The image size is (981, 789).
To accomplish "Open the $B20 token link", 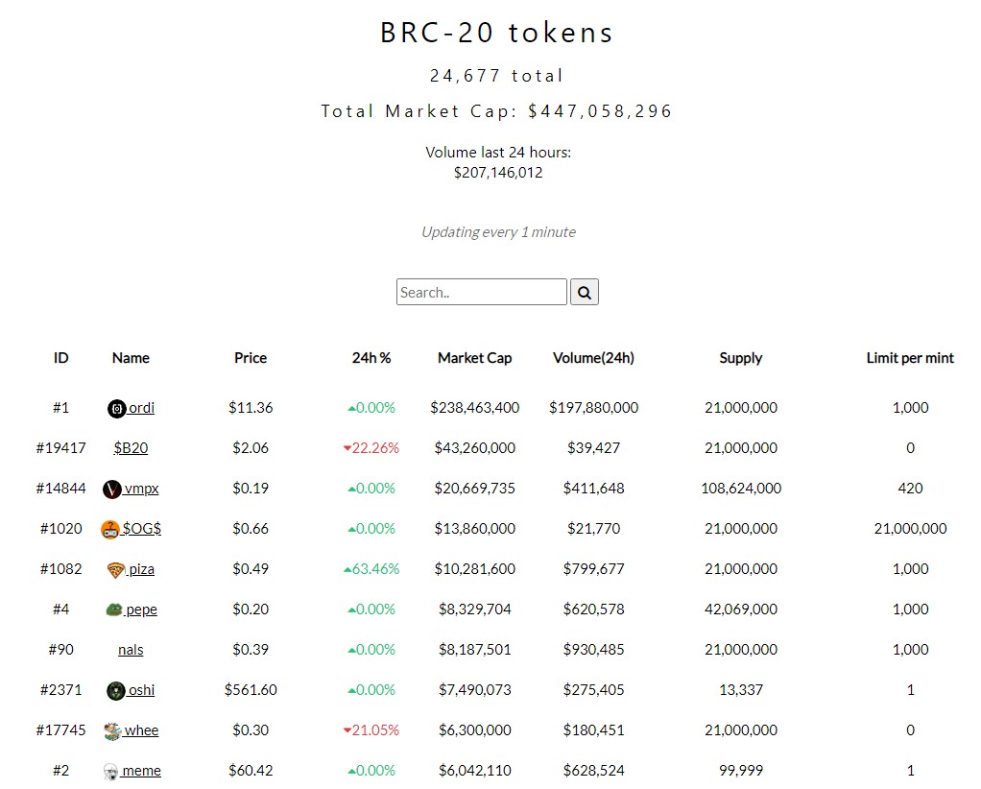I will tap(131, 448).
